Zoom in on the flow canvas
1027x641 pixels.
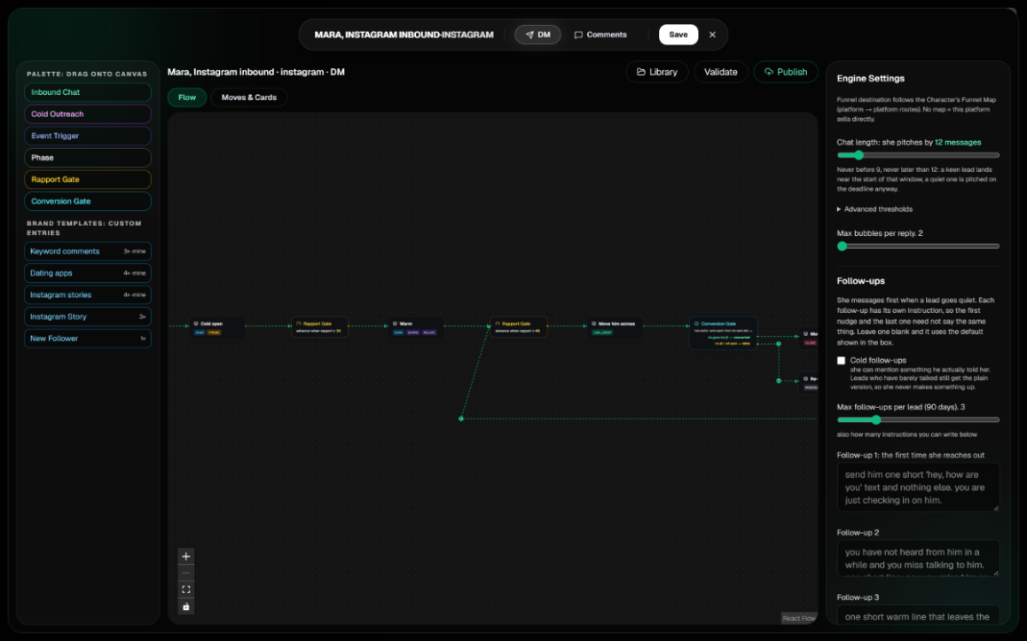(x=186, y=556)
